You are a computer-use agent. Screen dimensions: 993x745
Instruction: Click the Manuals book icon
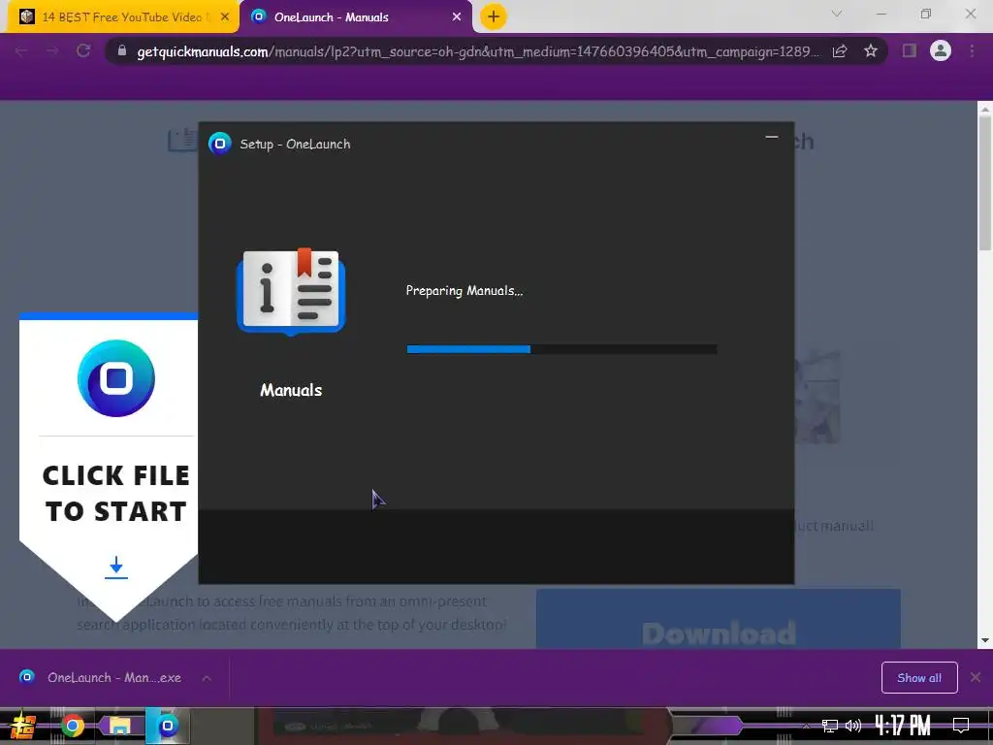[291, 291]
